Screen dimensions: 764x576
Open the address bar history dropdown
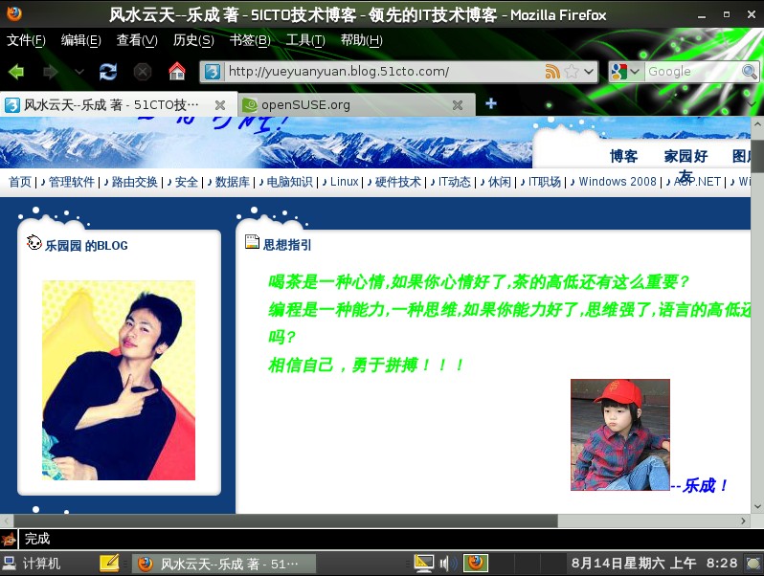tap(589, 72)
